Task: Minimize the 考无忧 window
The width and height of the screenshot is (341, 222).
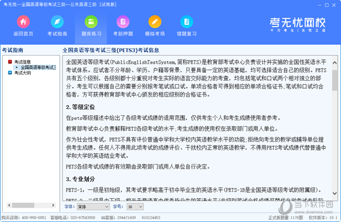Action: pyautogui.click(x=319, y=5)
